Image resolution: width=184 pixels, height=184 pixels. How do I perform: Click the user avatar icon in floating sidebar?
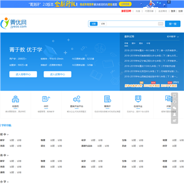coord(174,114)
